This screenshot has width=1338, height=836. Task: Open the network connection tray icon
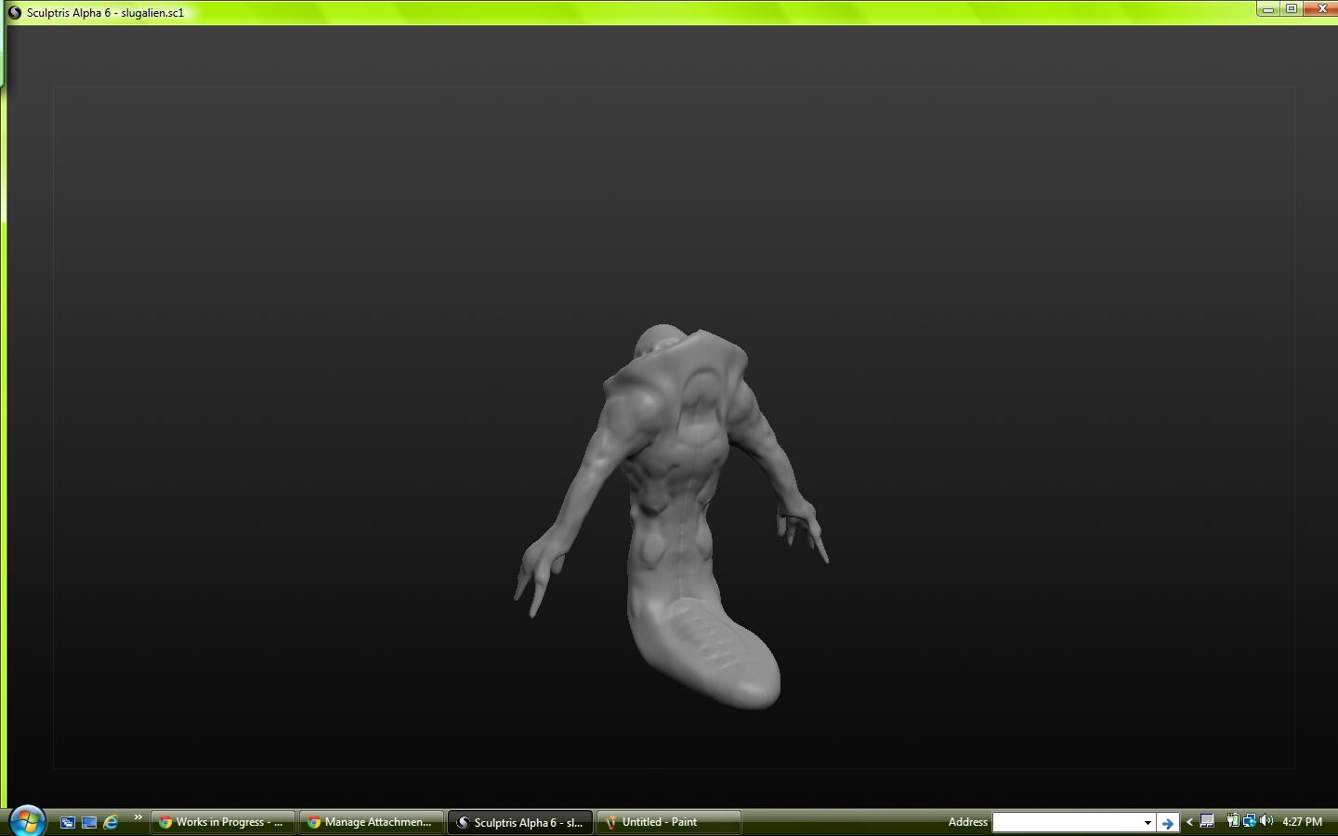1249,821
